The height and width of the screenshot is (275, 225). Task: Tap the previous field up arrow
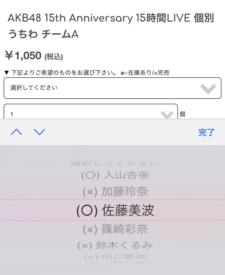pyautogui.click(x=16, y=132)
